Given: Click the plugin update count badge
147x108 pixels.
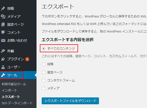Looking at the screenshot, I should pos(27,59).
